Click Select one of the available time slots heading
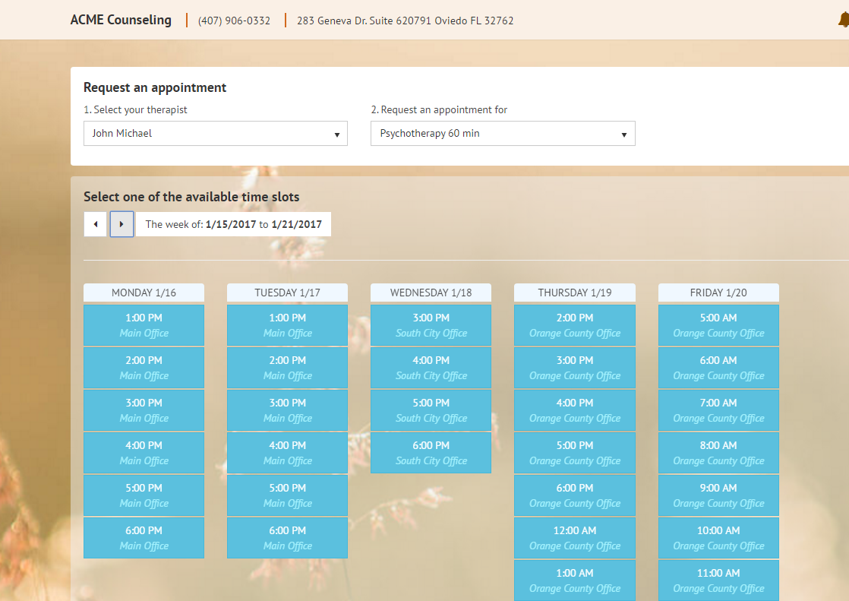Viewport: 849px width, 601px height. (x=191, y=197)
